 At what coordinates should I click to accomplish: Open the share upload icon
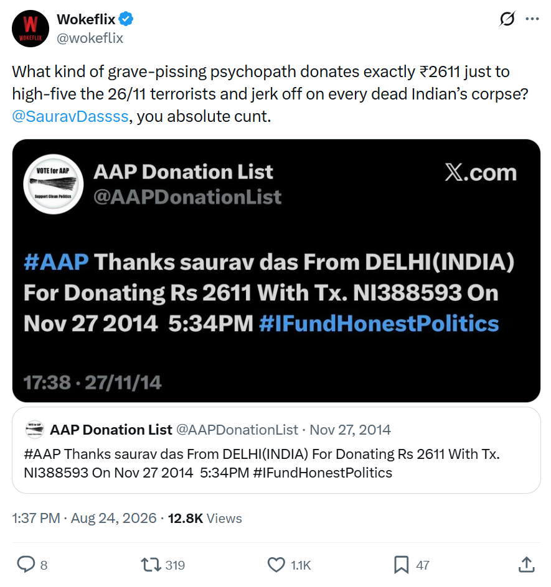[526, 564]
